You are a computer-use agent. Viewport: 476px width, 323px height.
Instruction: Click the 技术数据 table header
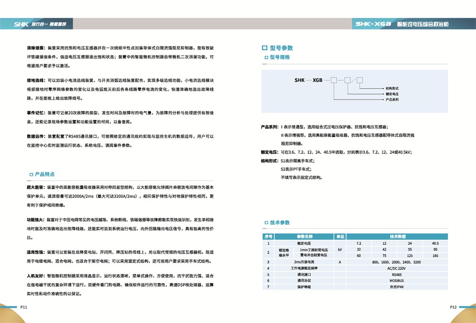[x=397, y=236]
